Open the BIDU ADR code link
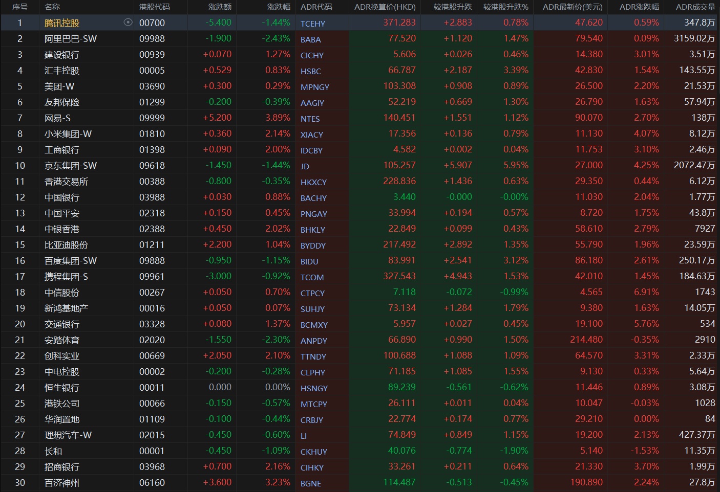Screen dimensions: 720x492 click(x=309, y=261)
